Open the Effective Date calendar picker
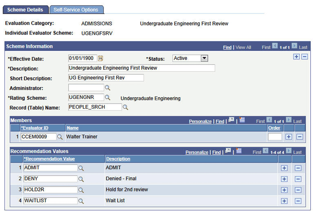 coord(100,59)
